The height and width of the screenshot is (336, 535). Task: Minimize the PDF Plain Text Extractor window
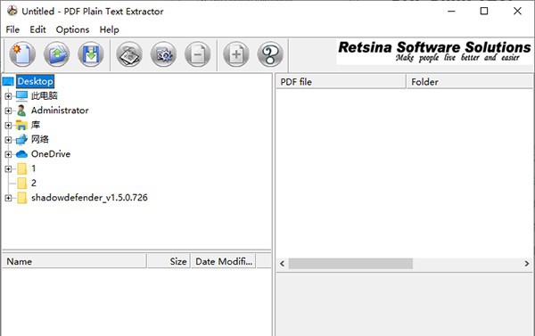click(x=451, y=12)
